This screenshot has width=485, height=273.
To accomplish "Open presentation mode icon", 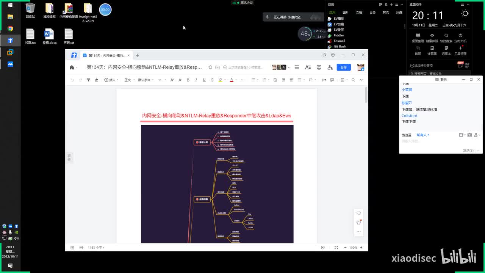I will (319, 67).
